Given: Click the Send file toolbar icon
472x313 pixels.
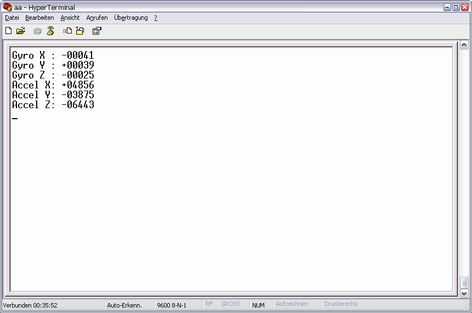Looking at the screenshot, I should tap(67, 31).
